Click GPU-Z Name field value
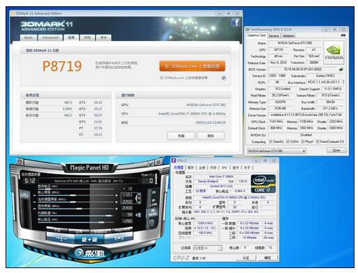This screenshot has height=273, width=358. 295,43
